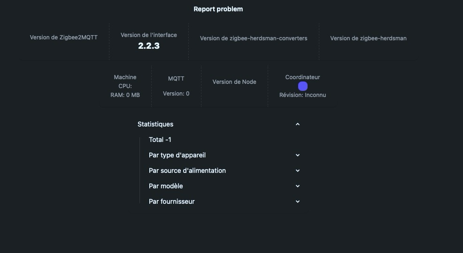The image size is (463, 253).
Task: Click interface version number 2.2.3
Action: [149, 45]
